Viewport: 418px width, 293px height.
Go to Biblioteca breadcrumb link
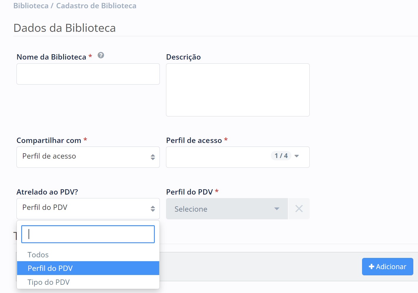[31, 6]
